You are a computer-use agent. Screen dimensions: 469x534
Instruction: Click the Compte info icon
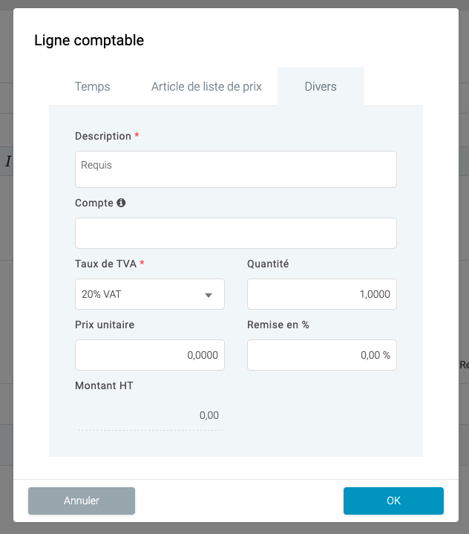[x=122, y=203]
